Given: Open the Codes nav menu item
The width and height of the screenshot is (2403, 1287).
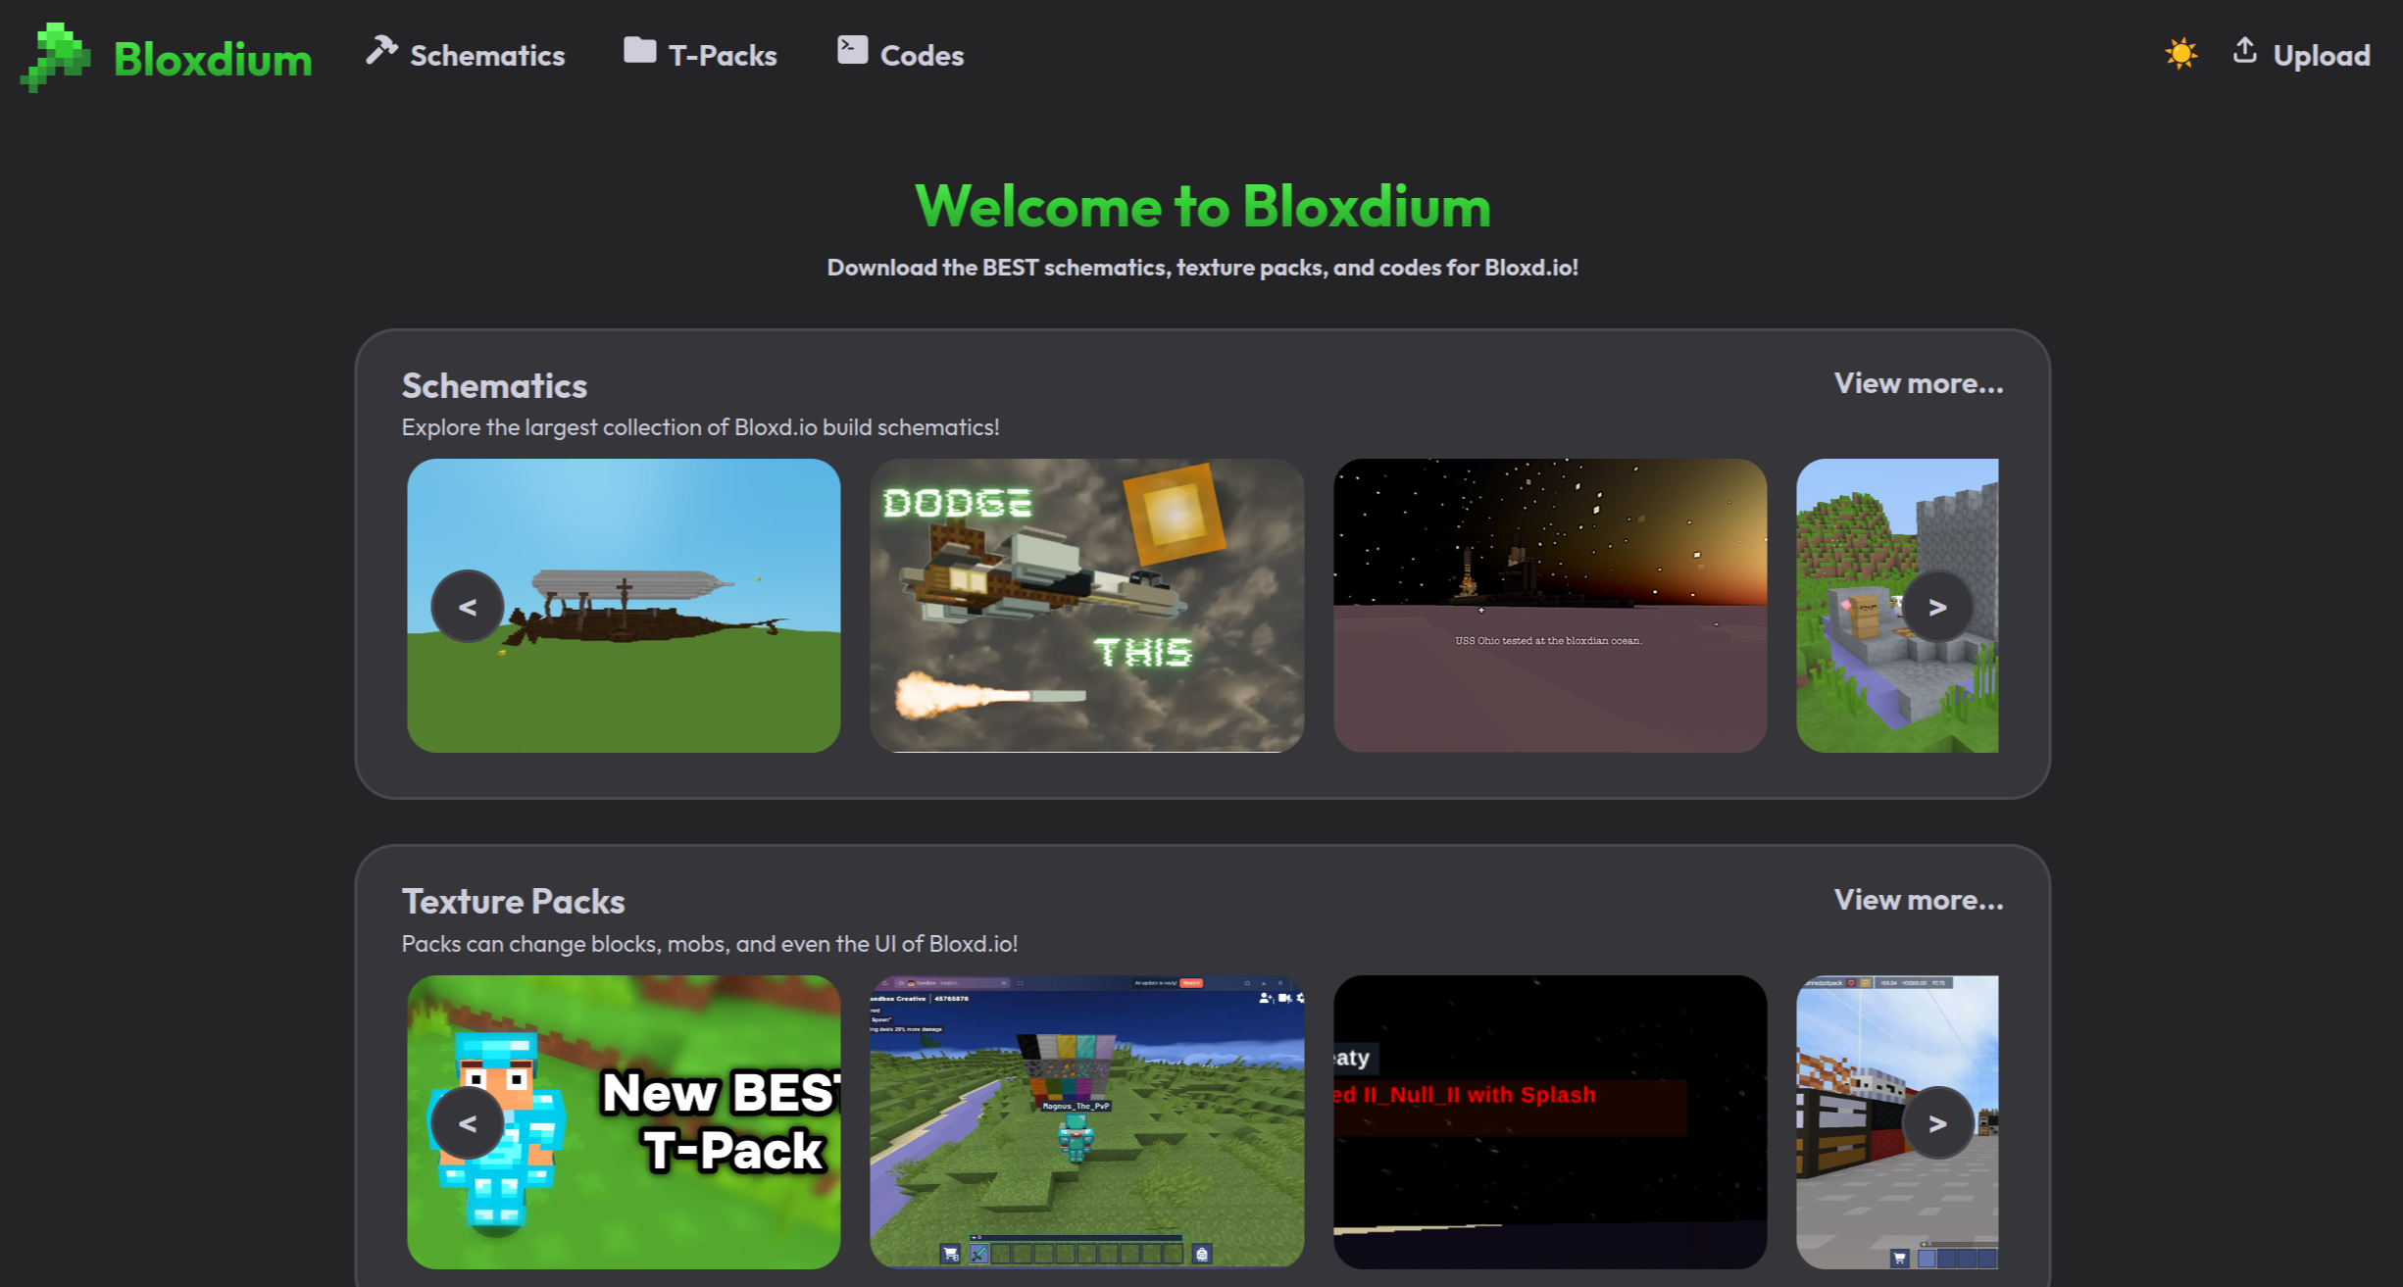Looking at the screenshot, I should point(900,54).
